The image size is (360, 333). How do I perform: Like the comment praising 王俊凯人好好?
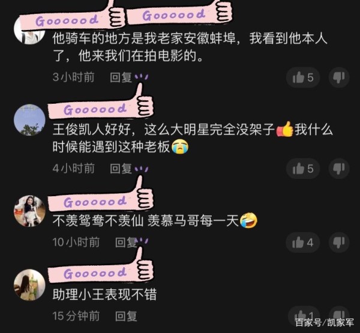coord(303,169)
